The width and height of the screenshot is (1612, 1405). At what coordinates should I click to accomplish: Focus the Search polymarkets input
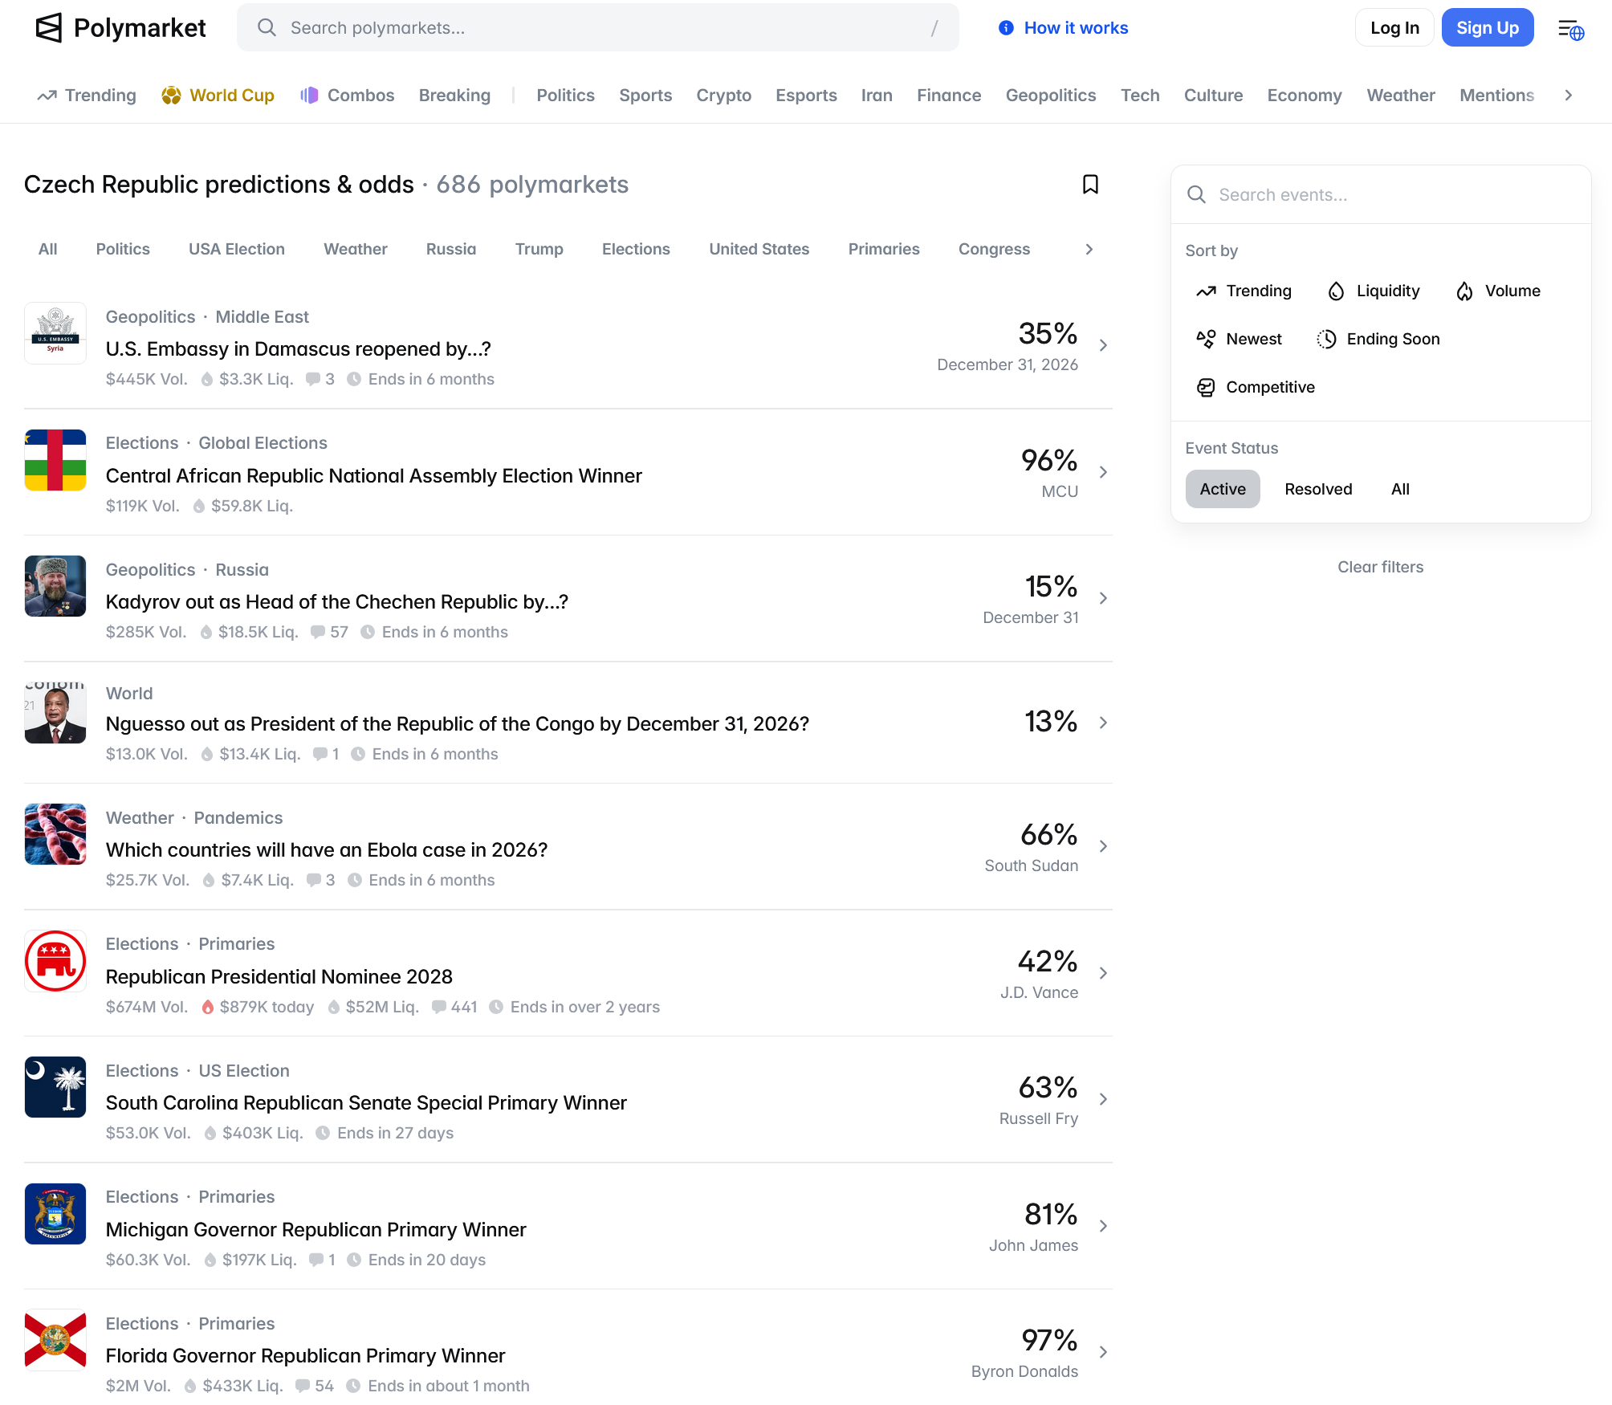tap(598, 28)
